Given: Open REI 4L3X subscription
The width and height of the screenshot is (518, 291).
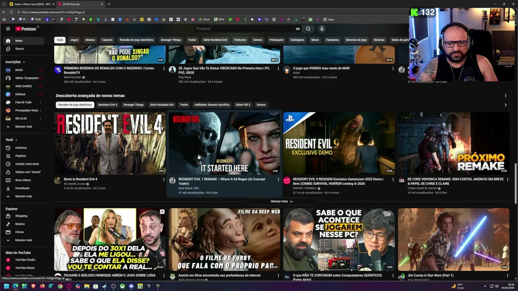Looking at the screenshot, I should click(24, 118).
